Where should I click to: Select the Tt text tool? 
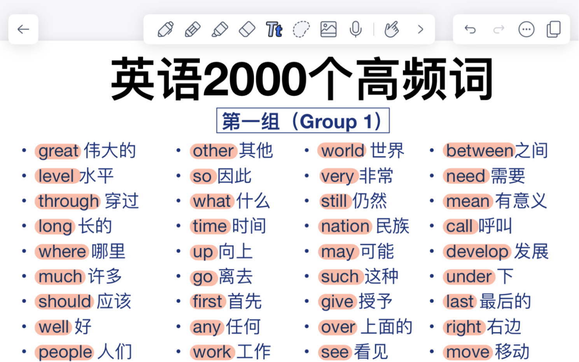pos(274,29)
